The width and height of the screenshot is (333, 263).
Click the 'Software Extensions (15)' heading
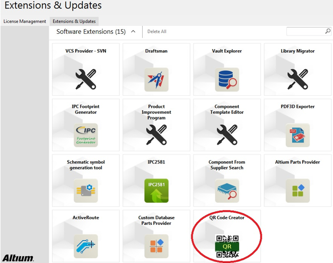pos(91,32)
